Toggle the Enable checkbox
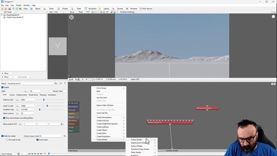The height and width of the screenshot is (156, 277). click(2, 88)
